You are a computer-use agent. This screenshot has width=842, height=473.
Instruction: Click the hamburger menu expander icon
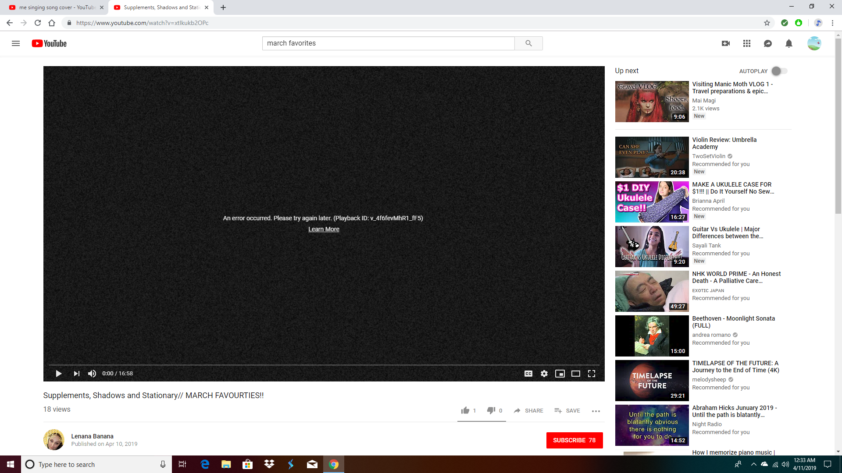coord(16,43)
